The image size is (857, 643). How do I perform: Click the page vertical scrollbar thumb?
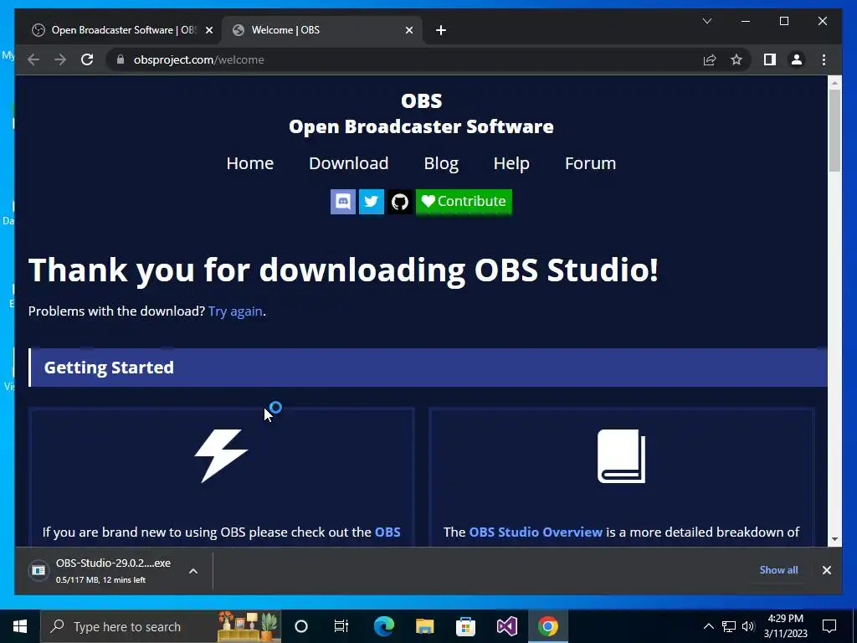(x=834, y=130)
